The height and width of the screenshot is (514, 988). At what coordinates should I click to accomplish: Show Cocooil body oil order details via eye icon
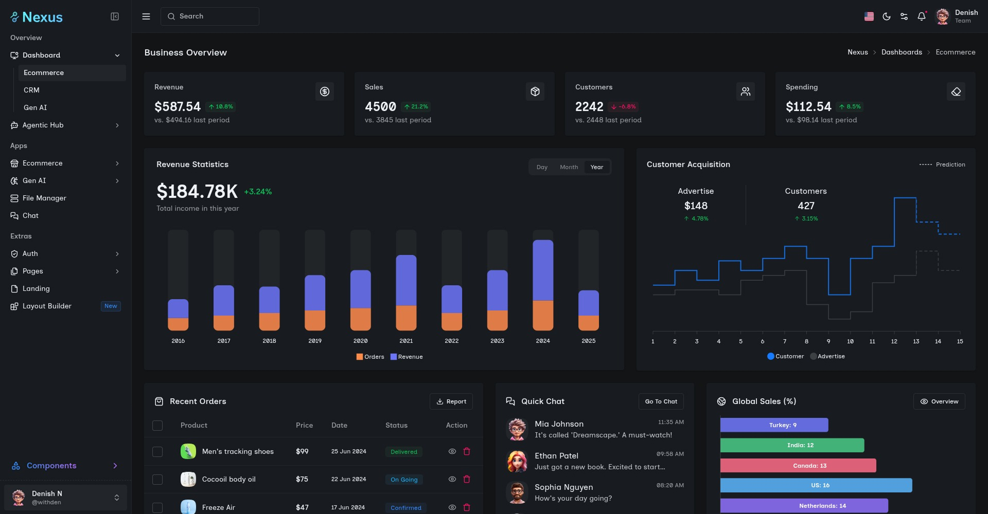(452, 479)
